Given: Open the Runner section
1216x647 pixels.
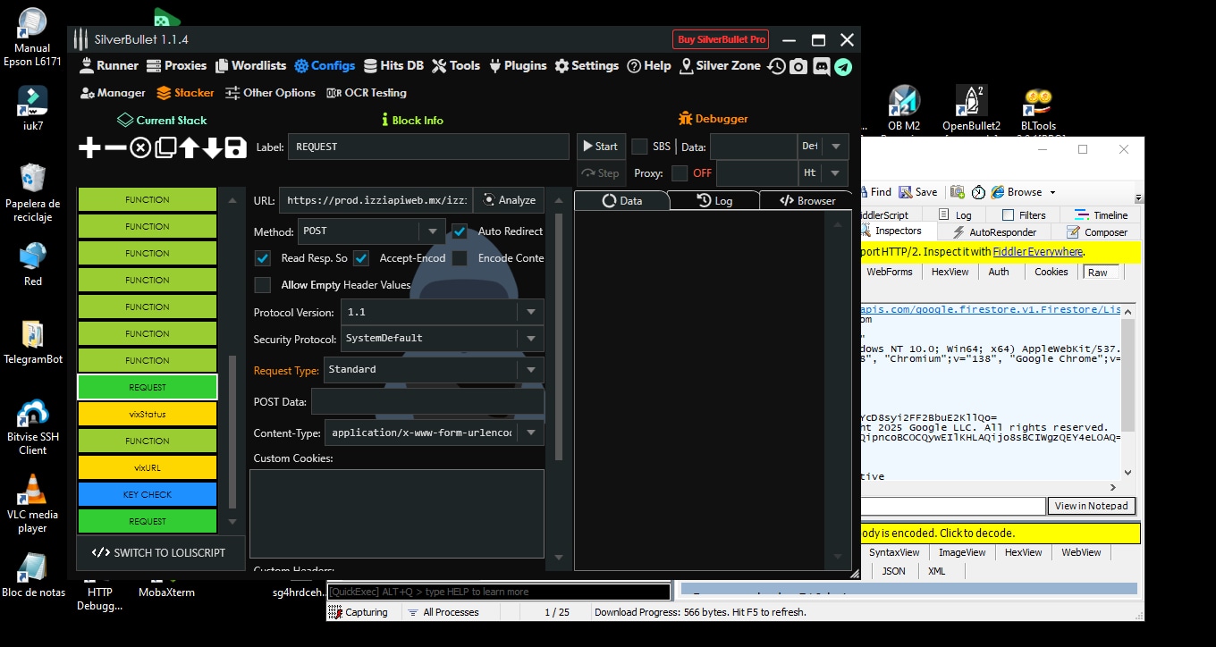Looking at the screenshot, I should [x=109, y=65].
